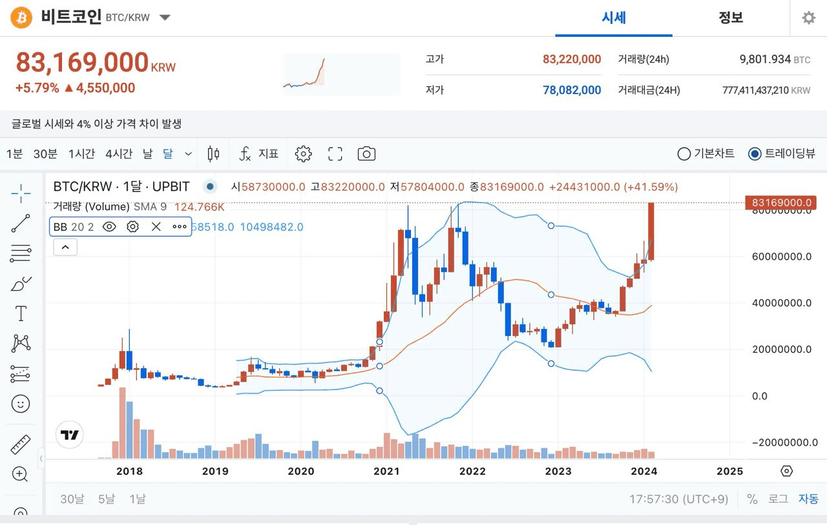
Task: Set chart interval to 4시간
Action: point(119,154)
